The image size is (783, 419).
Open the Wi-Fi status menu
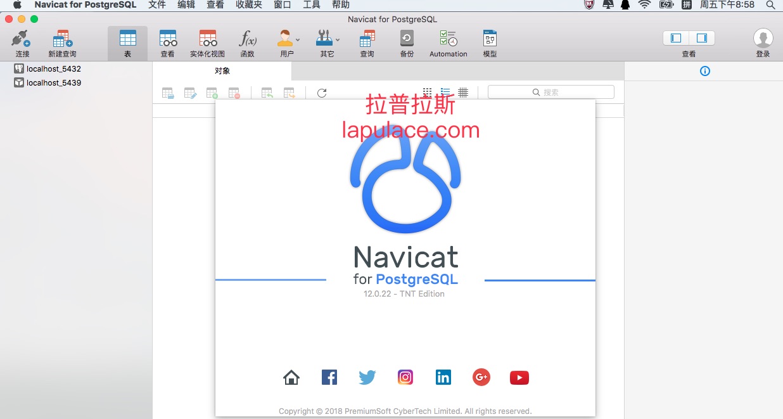pos(645,5)
